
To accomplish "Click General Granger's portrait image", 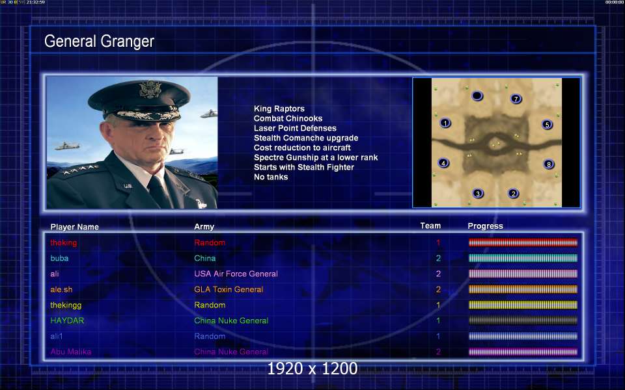I will pyautogui.click(x=132, y=143).
